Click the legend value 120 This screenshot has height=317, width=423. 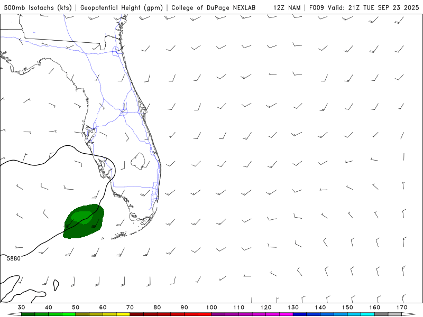266,307
